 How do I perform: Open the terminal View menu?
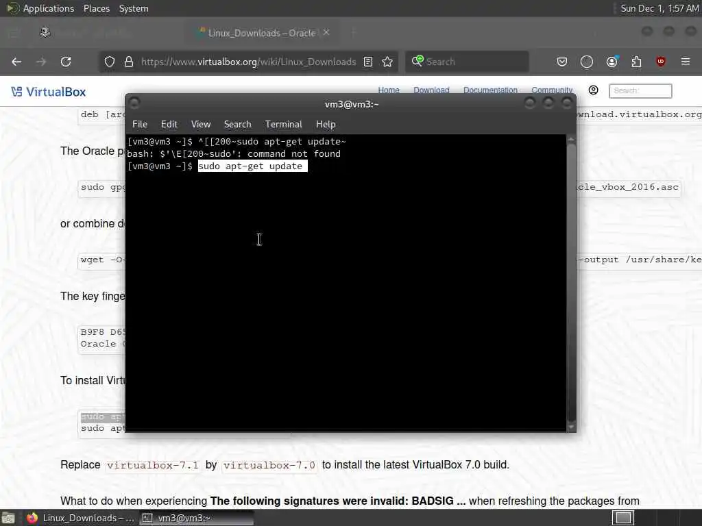[x=201, y=125]
